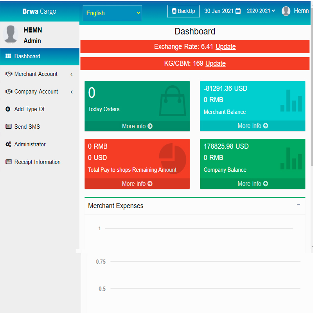Click Update link for KG/CBM

[x=215, y=63]
